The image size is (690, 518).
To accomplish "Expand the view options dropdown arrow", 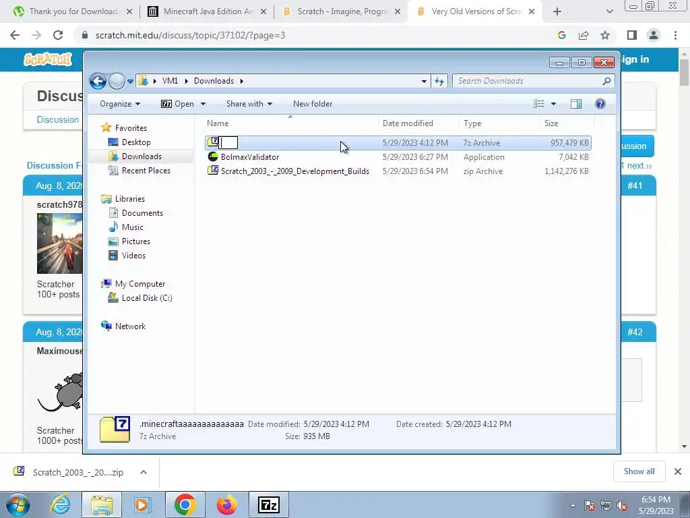I will (554, 104).
